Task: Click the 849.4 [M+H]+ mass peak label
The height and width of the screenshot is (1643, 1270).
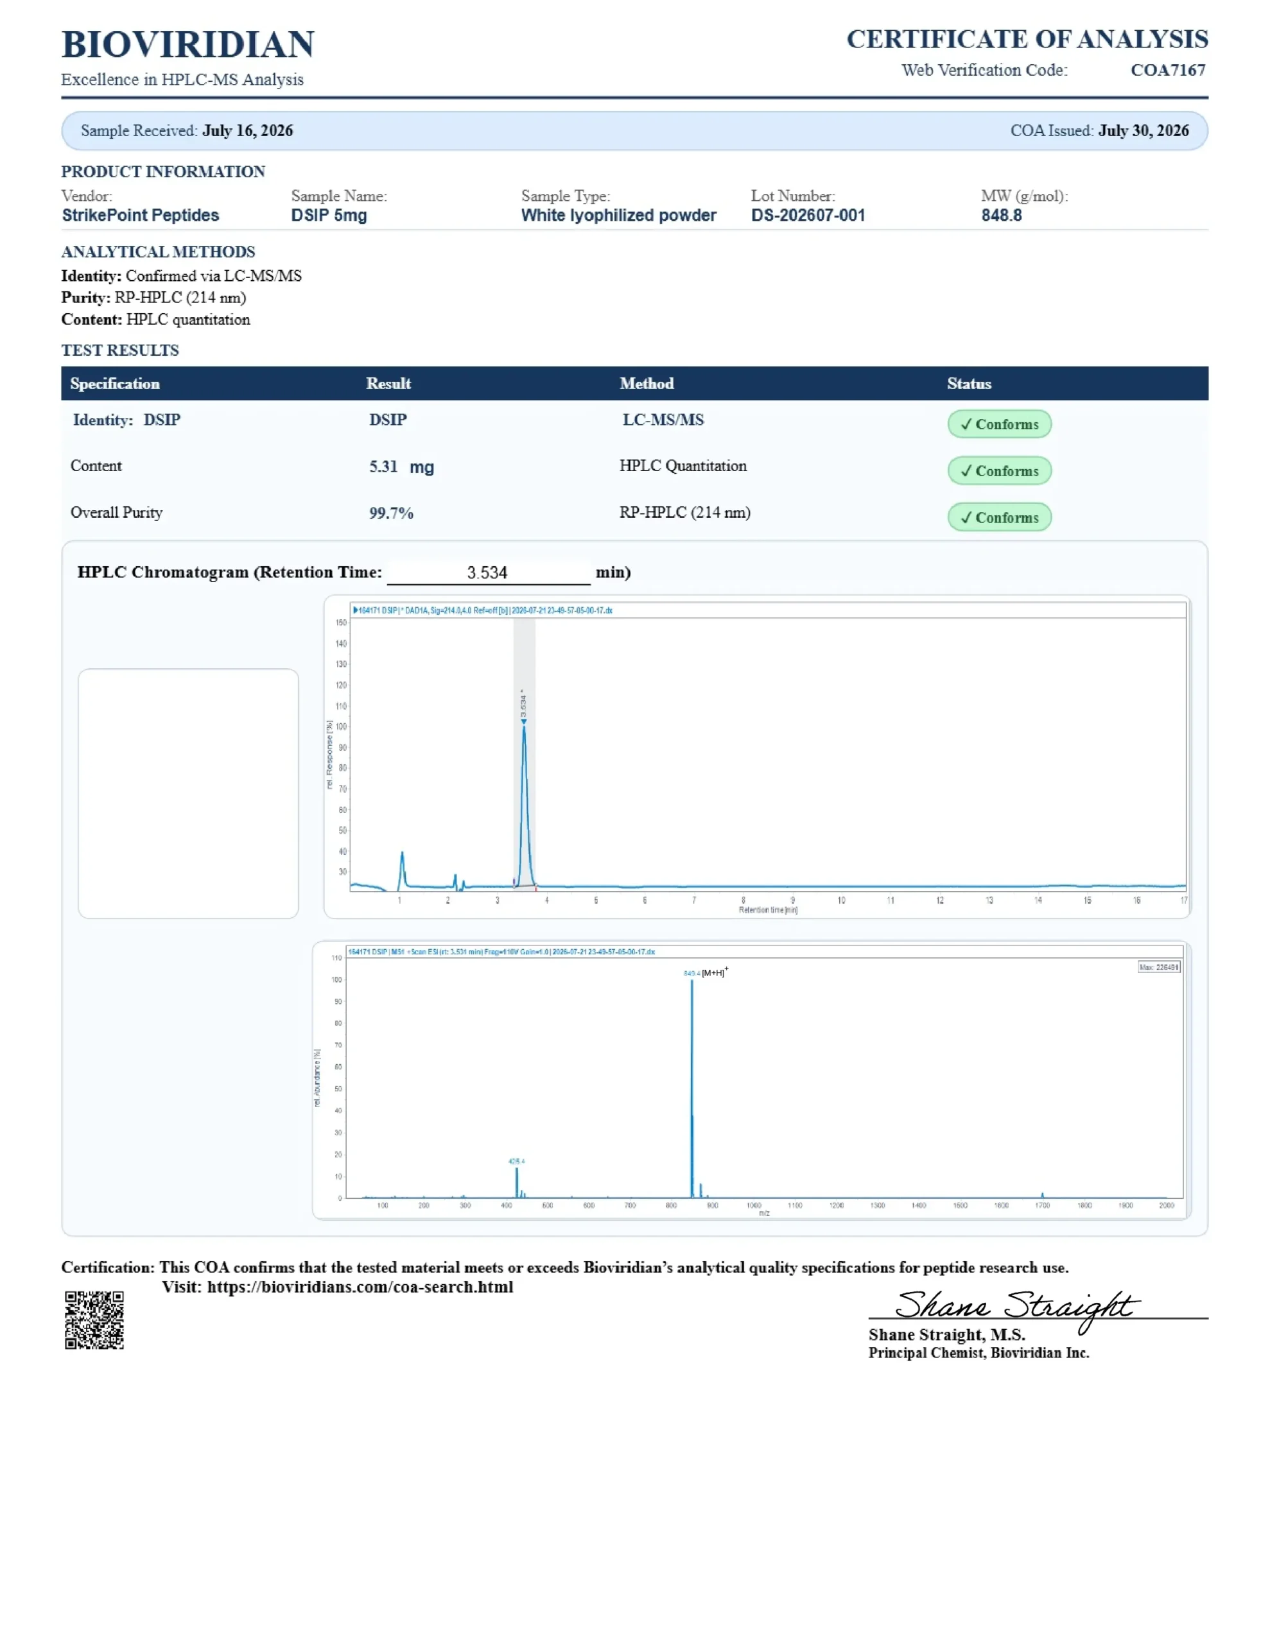Action: point(706,973)
